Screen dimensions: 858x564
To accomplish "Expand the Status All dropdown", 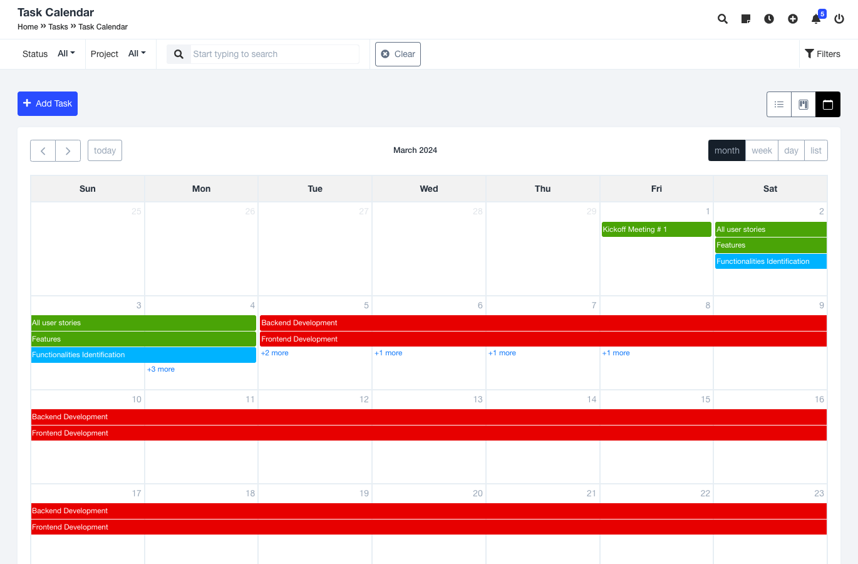I will [x=66, y=54].
